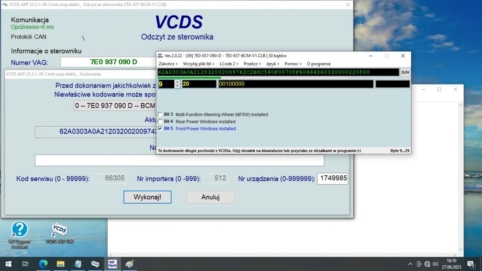482x271 pixels.
Task: Enable Bit 3 Multi-Function-Steering-Wheel checkbox
Action: (161, 115)
